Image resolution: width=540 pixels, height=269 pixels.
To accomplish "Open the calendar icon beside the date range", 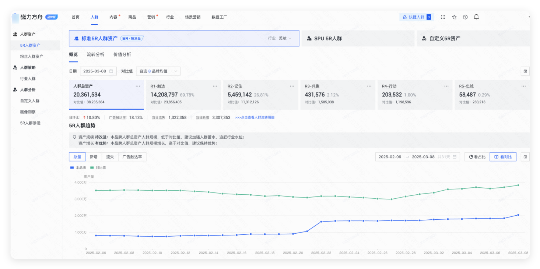I will coord(455,156).
